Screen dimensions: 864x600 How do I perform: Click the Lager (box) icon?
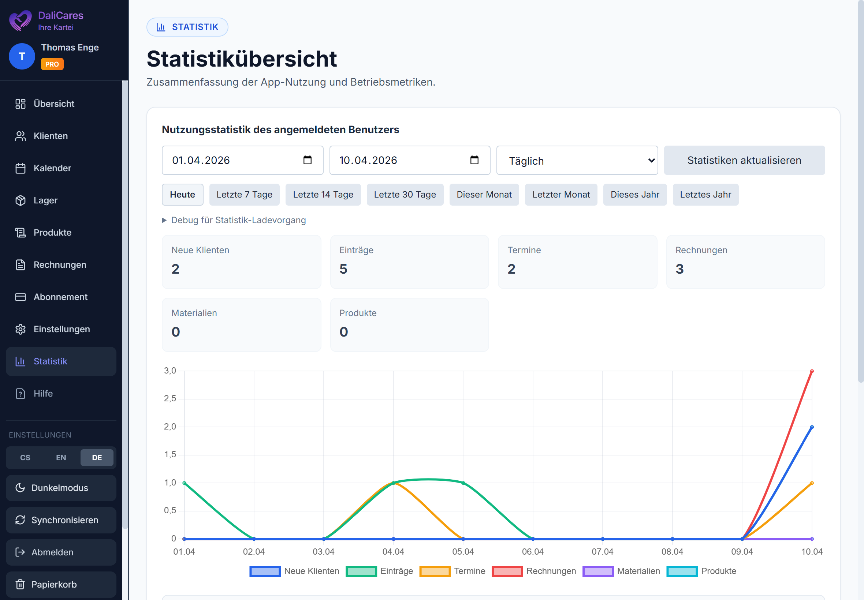pyautogui.click(x=20, y=200)
